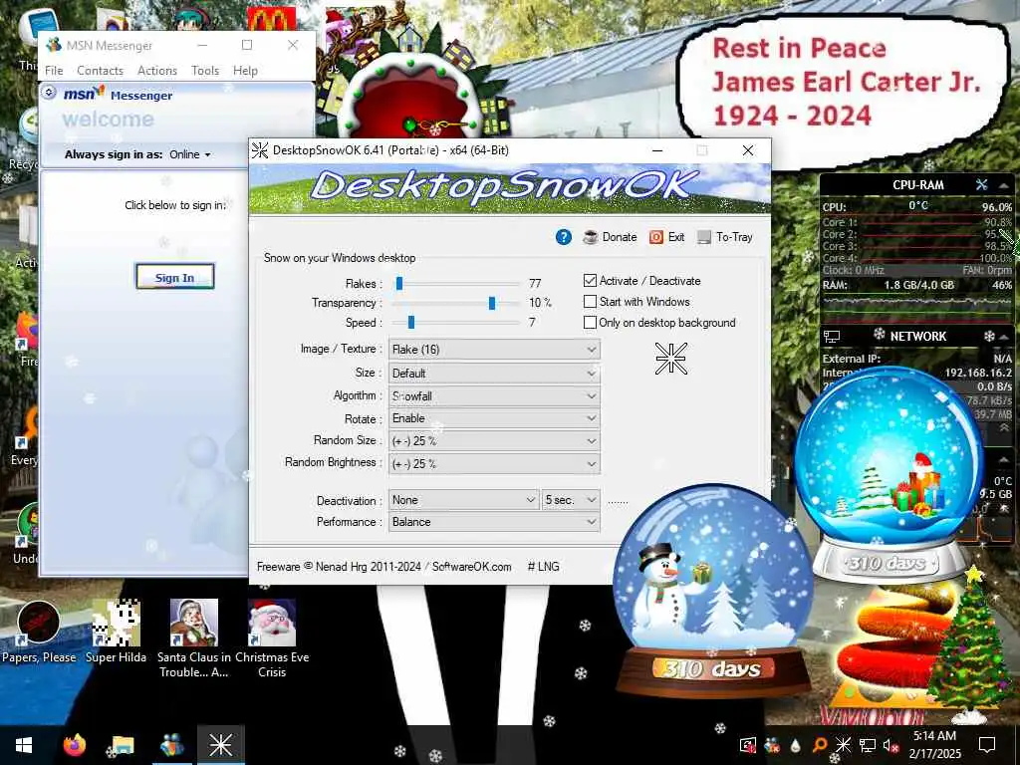Screen dimensions: 1020x765
Task: Click the # LNG language link
Action: click(x=543, y=567)
